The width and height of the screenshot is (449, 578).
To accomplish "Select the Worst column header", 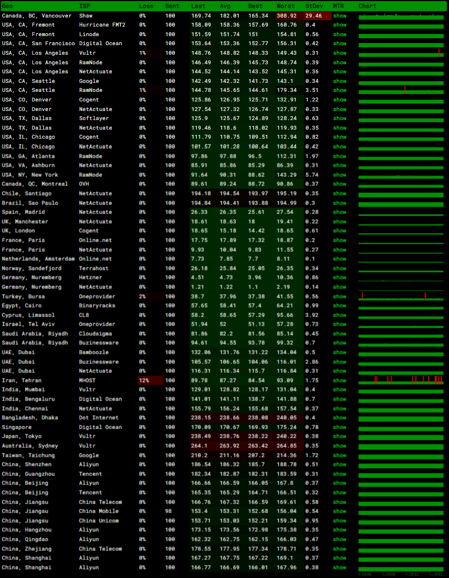I will tap(286, 6).
